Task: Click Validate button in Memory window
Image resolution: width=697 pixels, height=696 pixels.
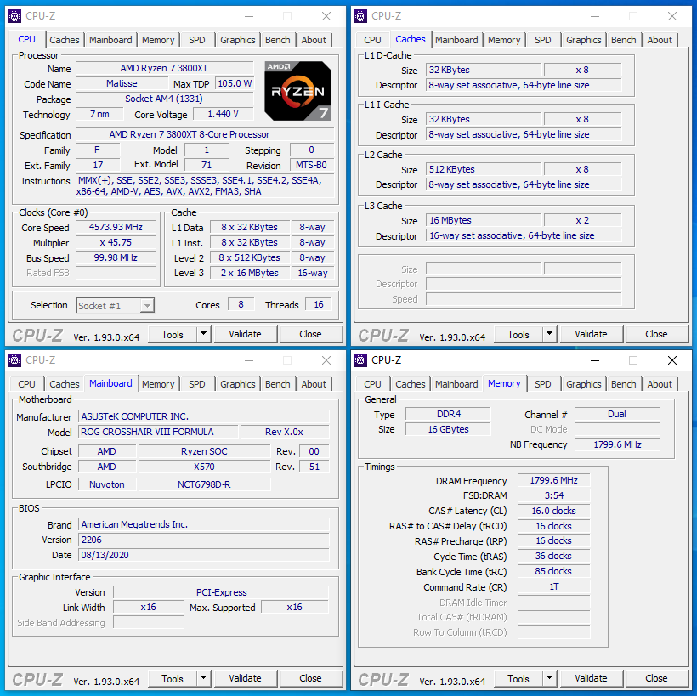Action: [x=592, y=678]
